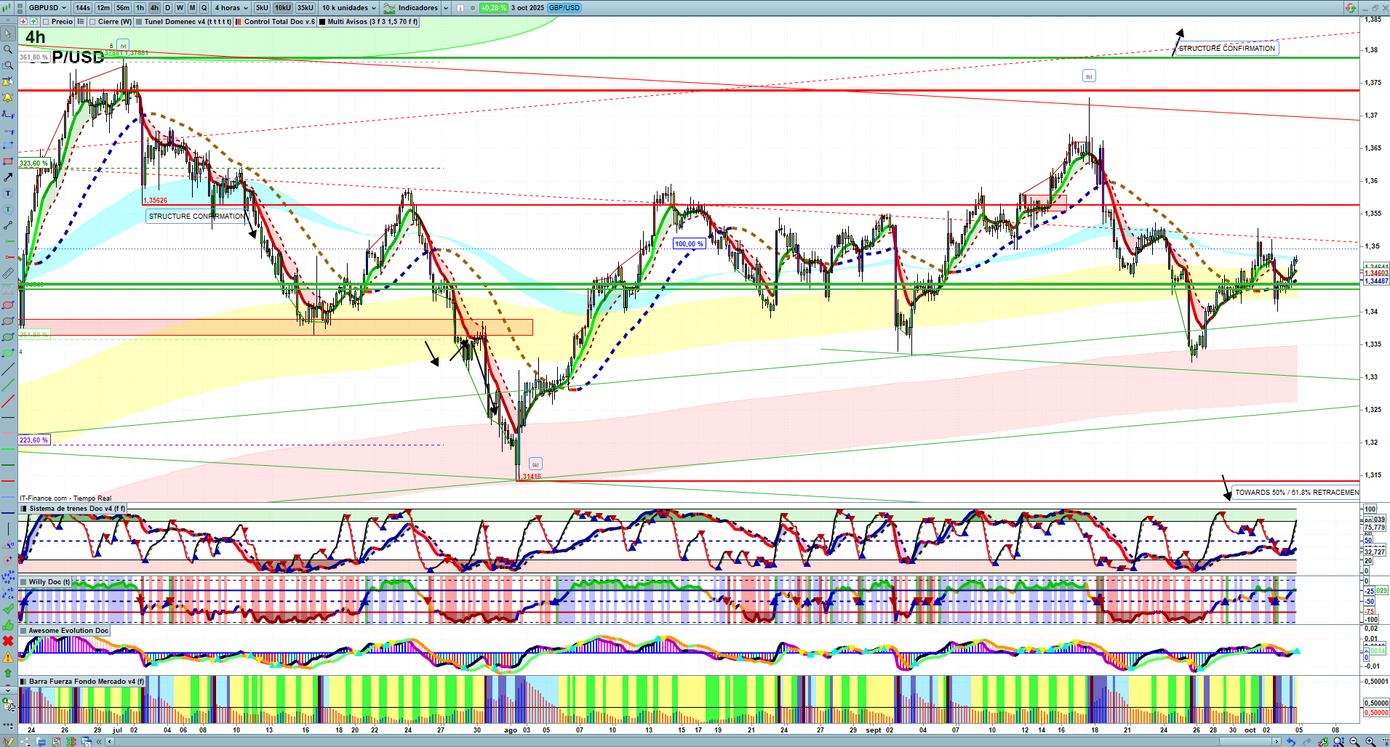Select the text box T tool
Viewport: 1390px width, 747px height.
8,193
